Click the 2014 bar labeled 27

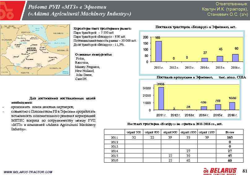205,60
